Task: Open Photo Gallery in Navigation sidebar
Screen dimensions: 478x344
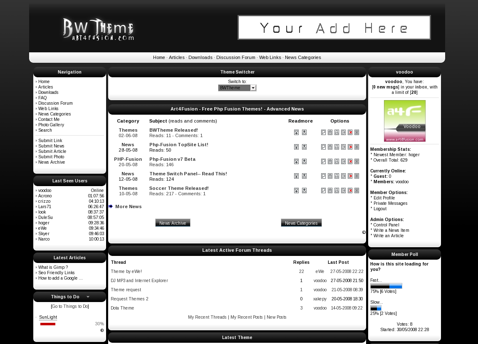Action: click(51, 125)
